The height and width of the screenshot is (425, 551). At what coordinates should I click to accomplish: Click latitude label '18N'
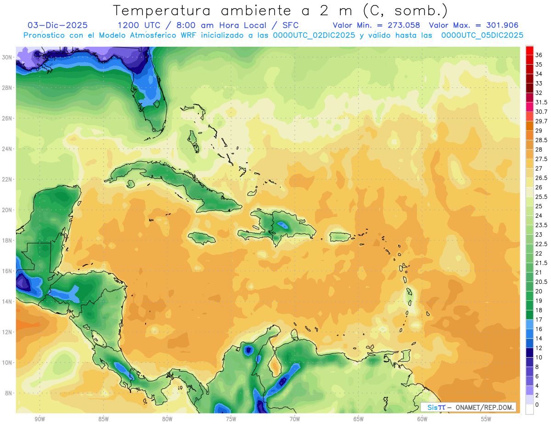point(7,240)
